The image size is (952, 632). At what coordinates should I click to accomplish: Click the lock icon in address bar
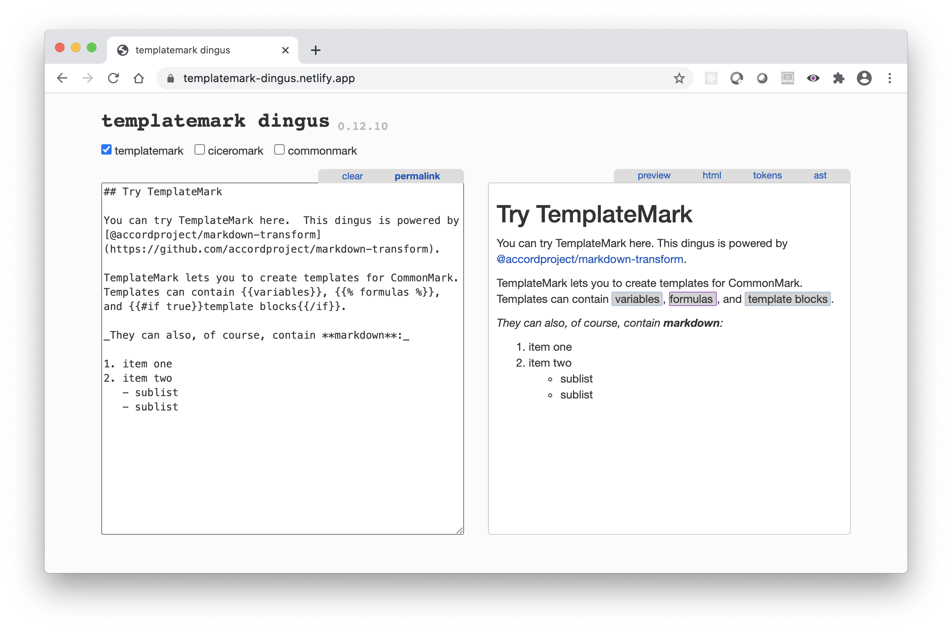[171, 79]
